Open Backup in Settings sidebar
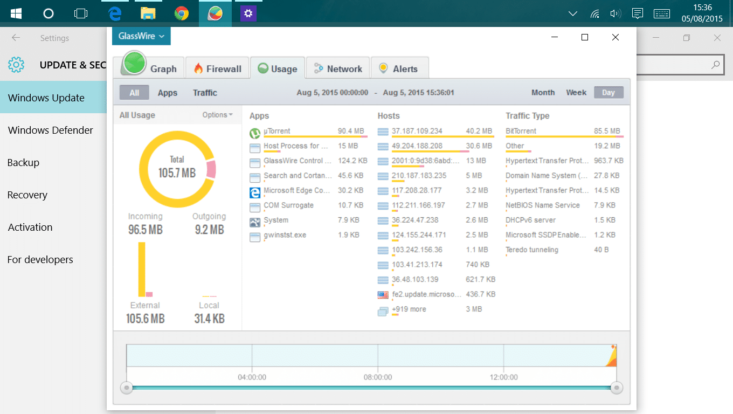733x414 pixels. click(53, 162)
